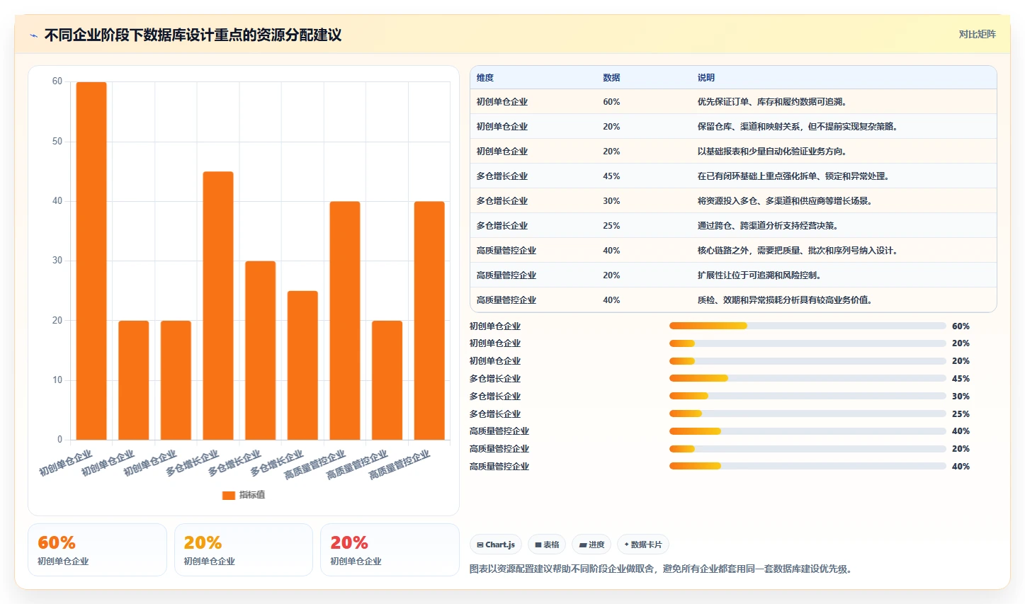Click the chart bar with value 30
This screenshot has height=604, width=1025.
[261, 351]
